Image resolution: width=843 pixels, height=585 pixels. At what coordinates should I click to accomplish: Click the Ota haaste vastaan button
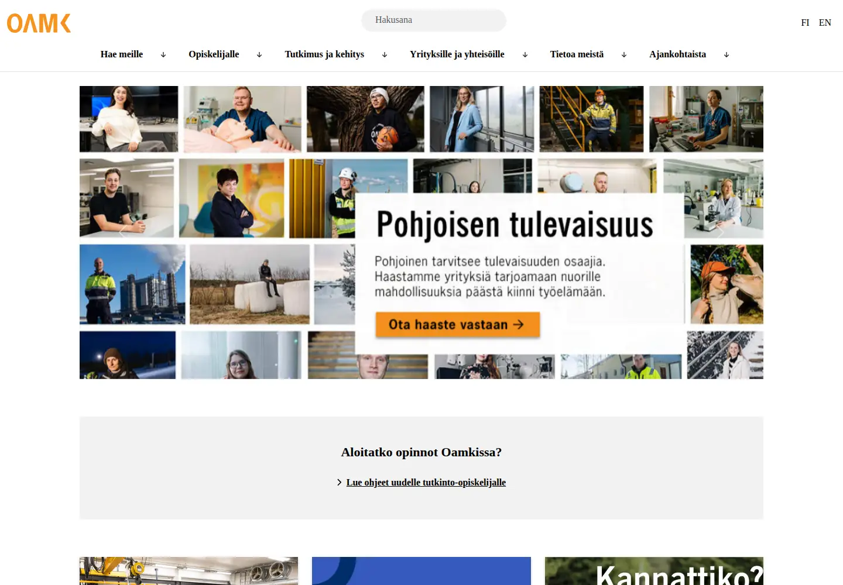coord(457,325)
